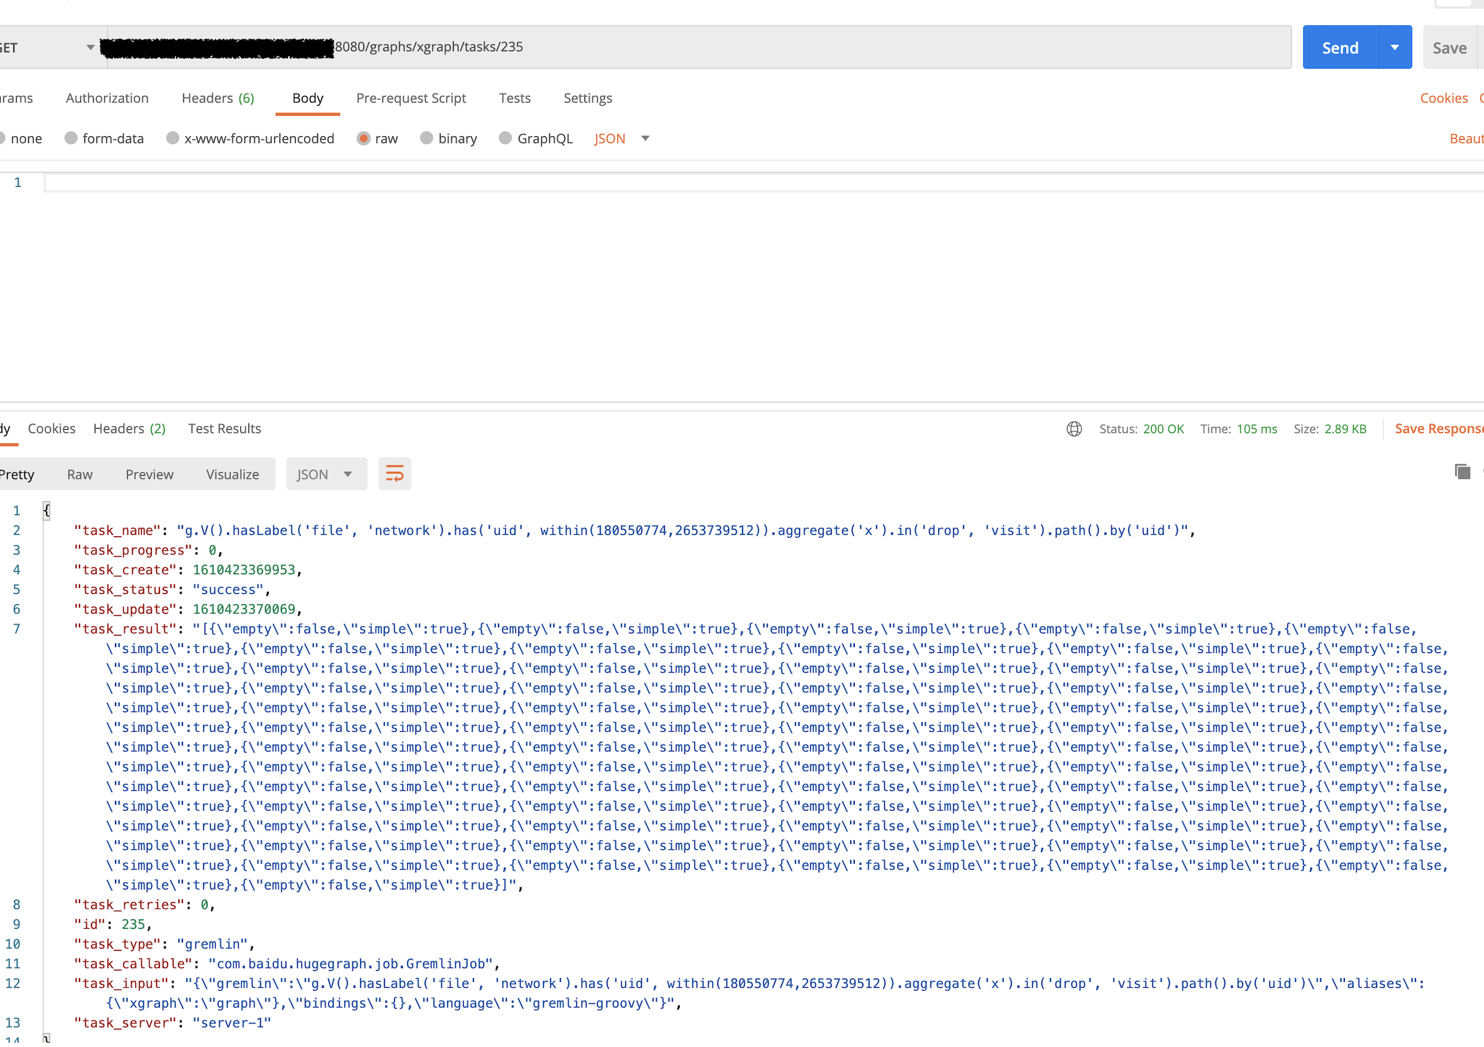Open the Cookies manager

[1444, 98]
